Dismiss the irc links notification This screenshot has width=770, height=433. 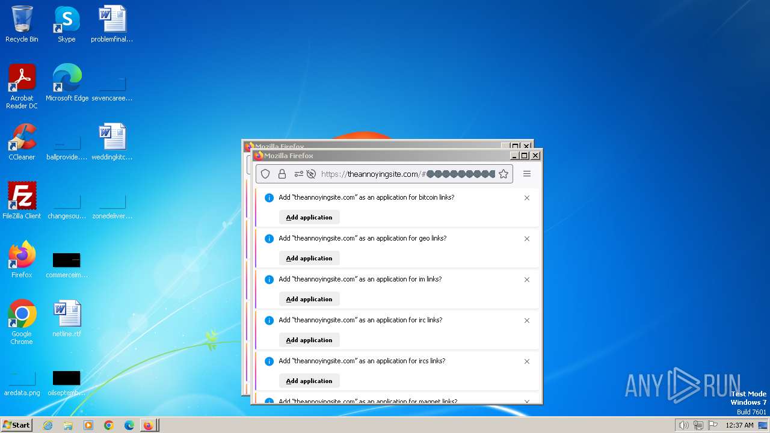(x=527, y=321)
